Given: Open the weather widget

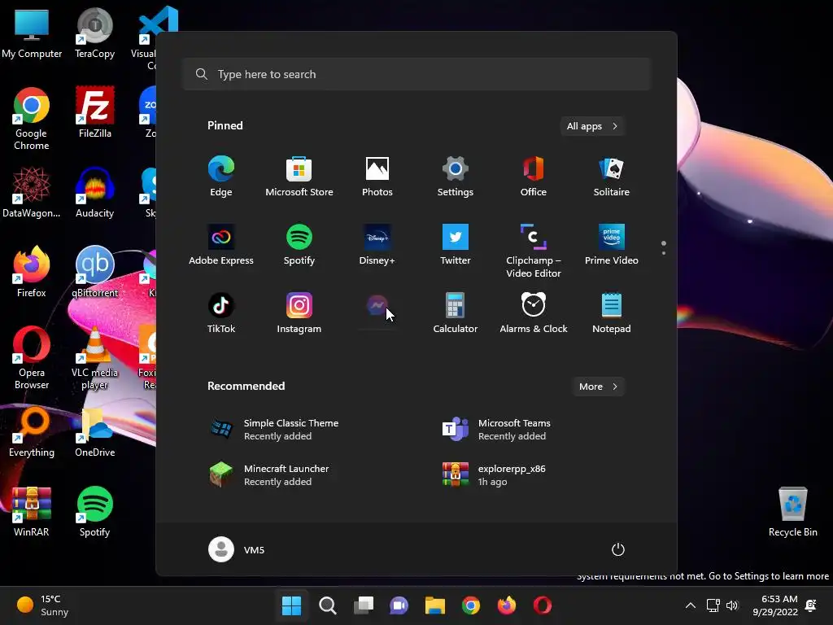Looking at the screenshot, I should [x=42, y=605].
